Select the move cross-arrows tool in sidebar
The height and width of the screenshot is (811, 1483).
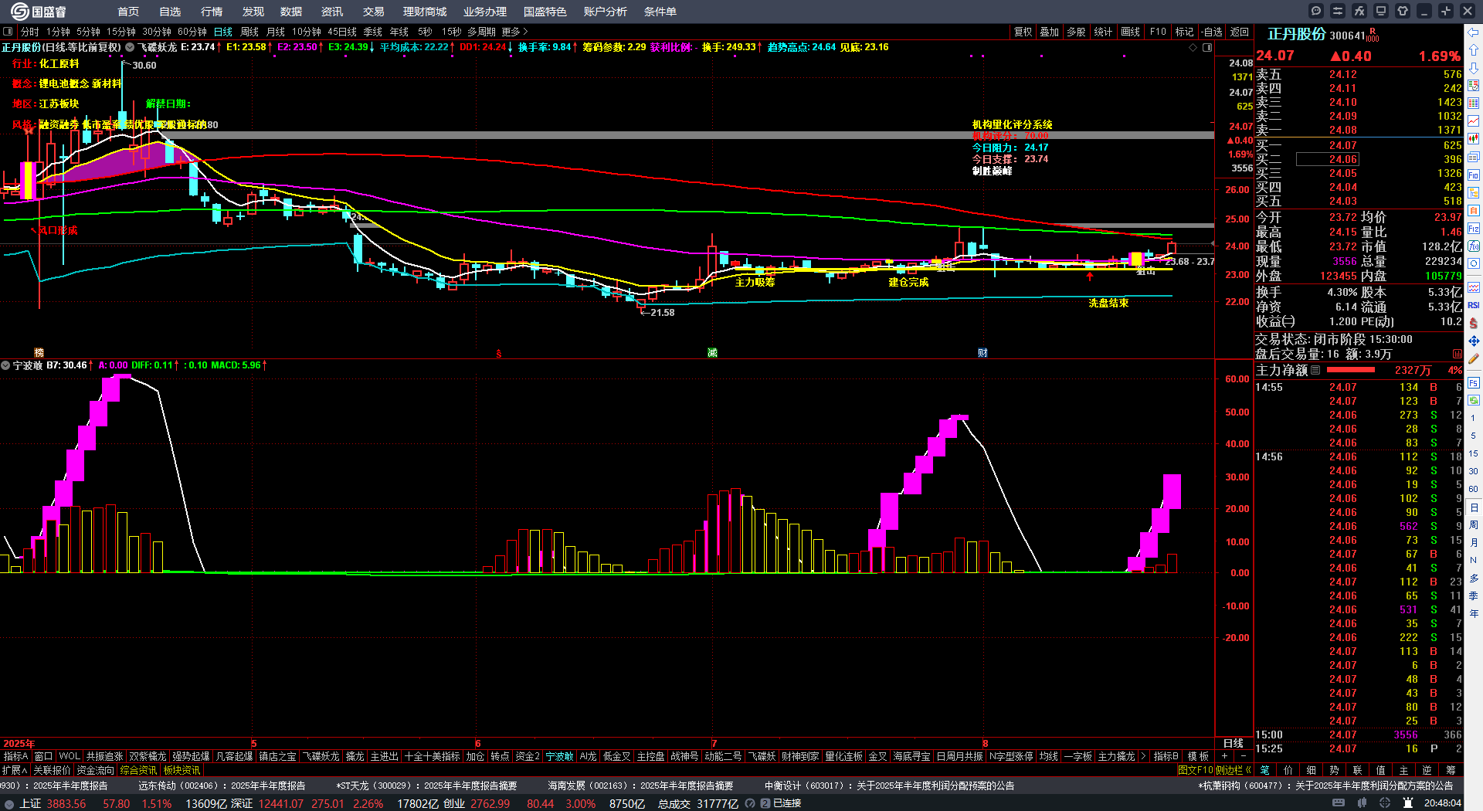[x=1474, y=341]
